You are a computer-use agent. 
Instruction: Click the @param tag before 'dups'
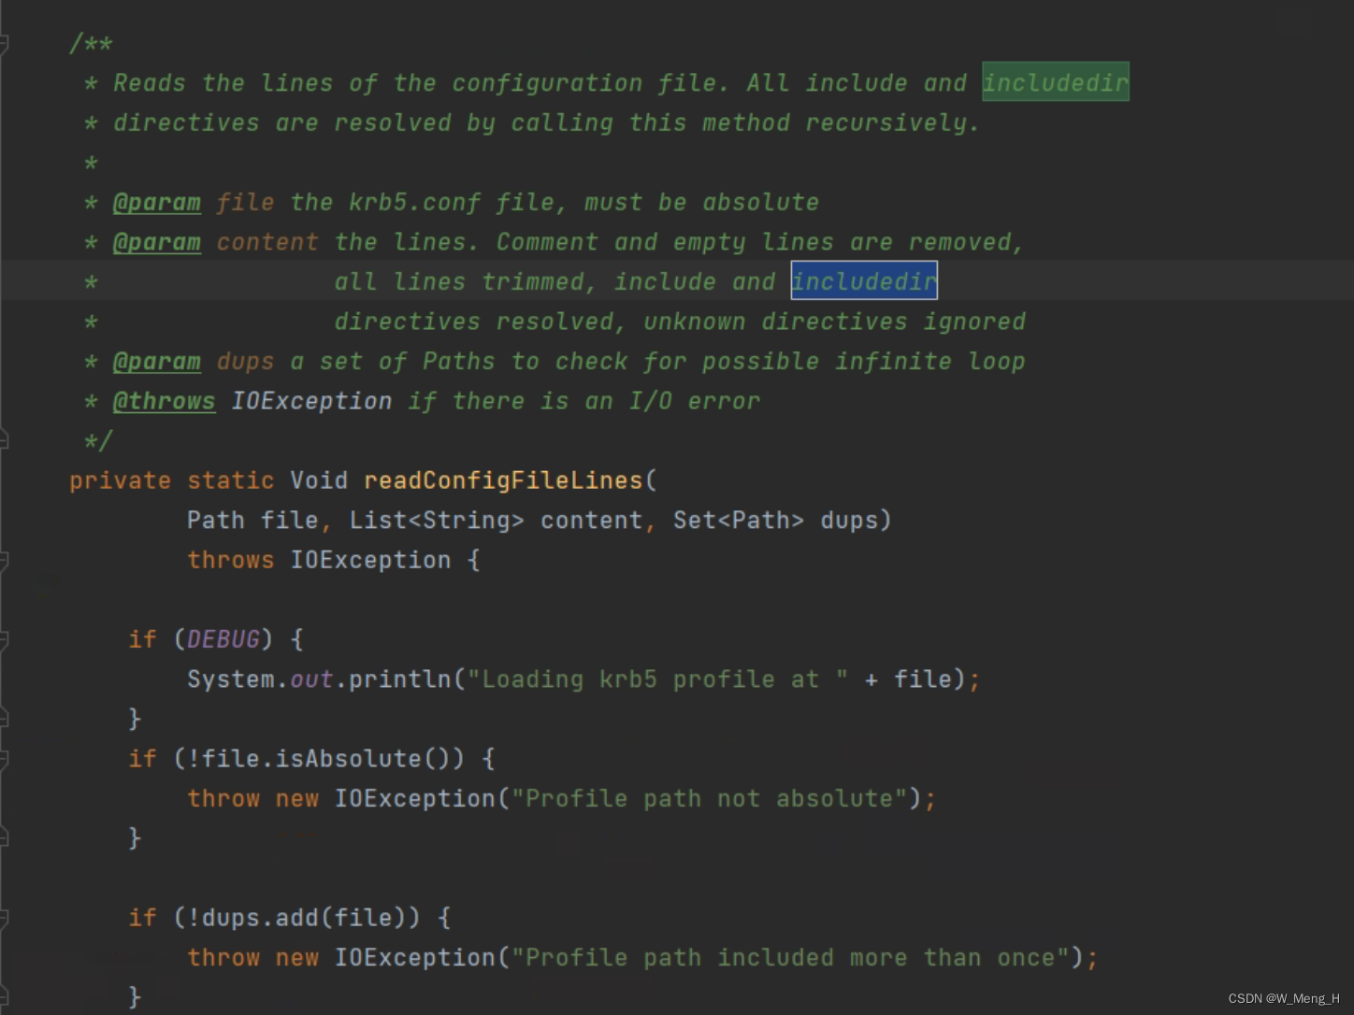click(x=156, y=362)
